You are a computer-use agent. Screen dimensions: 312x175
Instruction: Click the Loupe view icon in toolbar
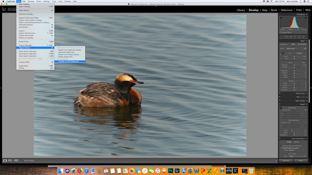5,160
